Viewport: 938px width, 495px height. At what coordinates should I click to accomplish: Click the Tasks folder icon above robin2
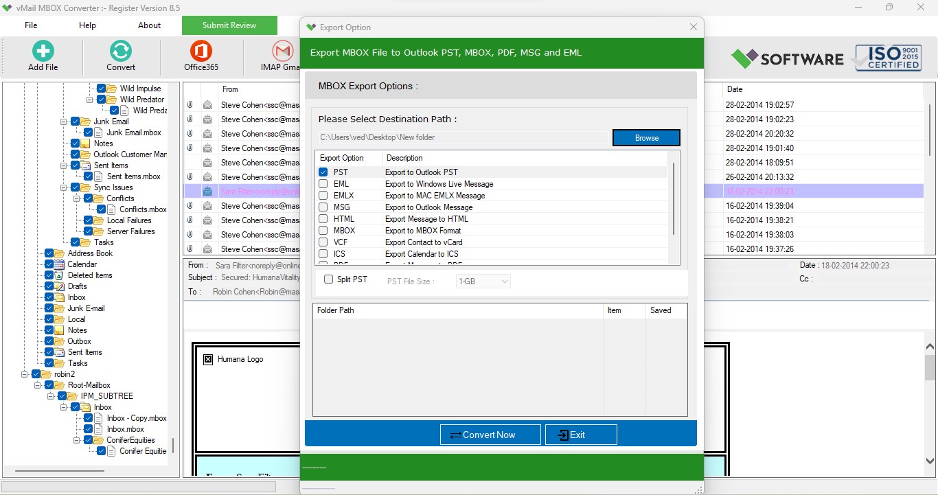point(60,363)
